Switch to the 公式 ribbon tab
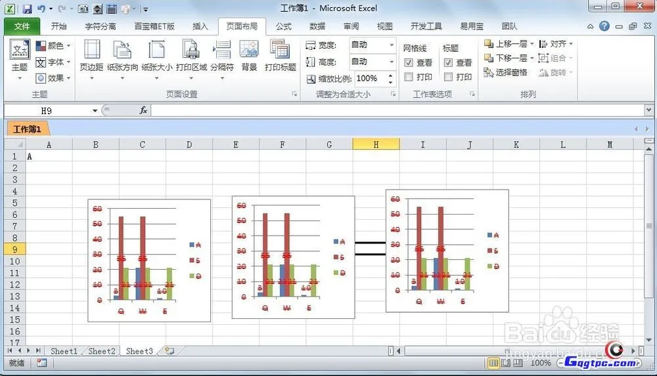This screenshot has width=657, height=376. click(283, 27)
